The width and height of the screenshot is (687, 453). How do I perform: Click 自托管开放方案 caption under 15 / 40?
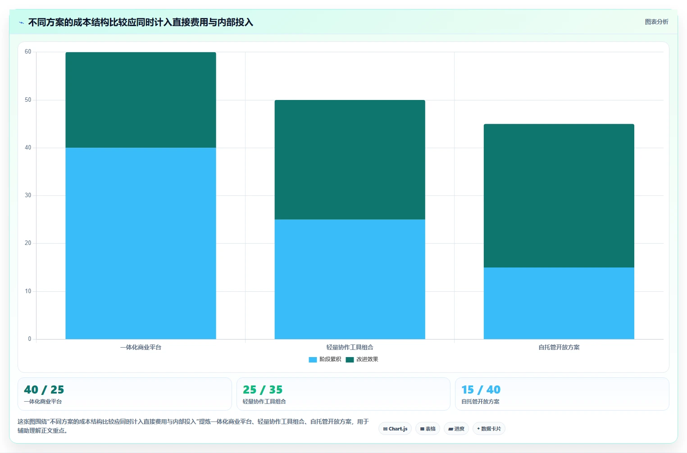[480, 401]
